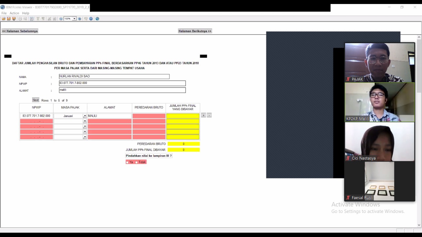
Task: Select the 'Tidak' radio button
Action: pyautogui.click(x=137, y=162)
